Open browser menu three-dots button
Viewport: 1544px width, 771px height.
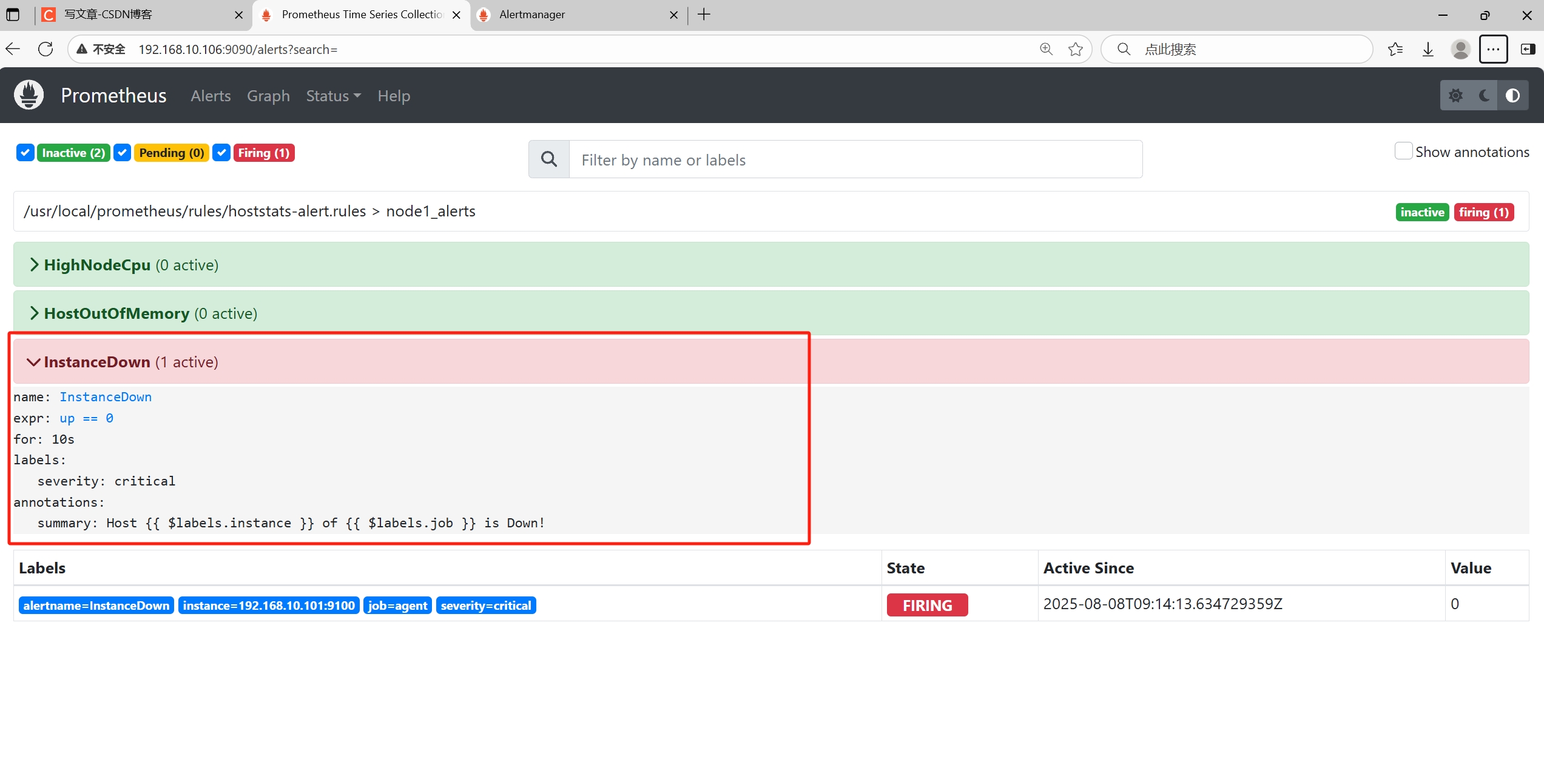point(1493,49)
